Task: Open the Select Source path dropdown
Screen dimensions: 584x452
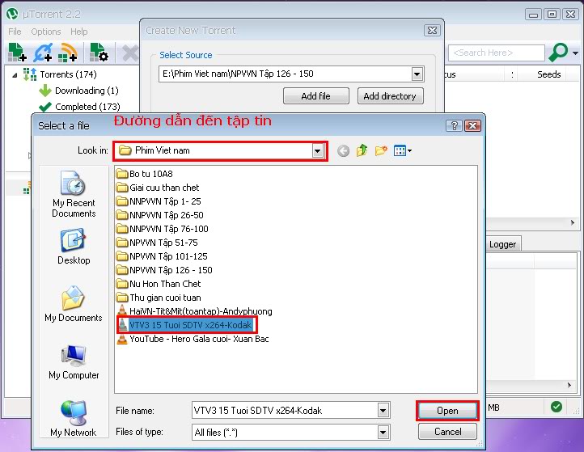Action: (417, 74)
